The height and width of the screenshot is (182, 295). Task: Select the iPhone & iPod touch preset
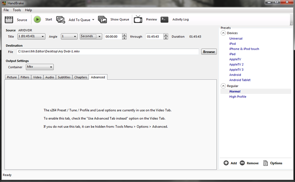coord(244,49)
